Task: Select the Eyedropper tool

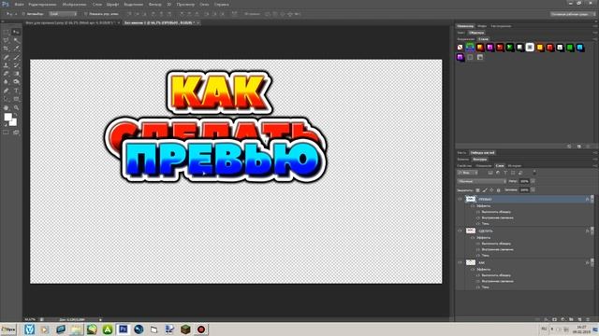Action: pyautogui.click(x=16, y=49)
